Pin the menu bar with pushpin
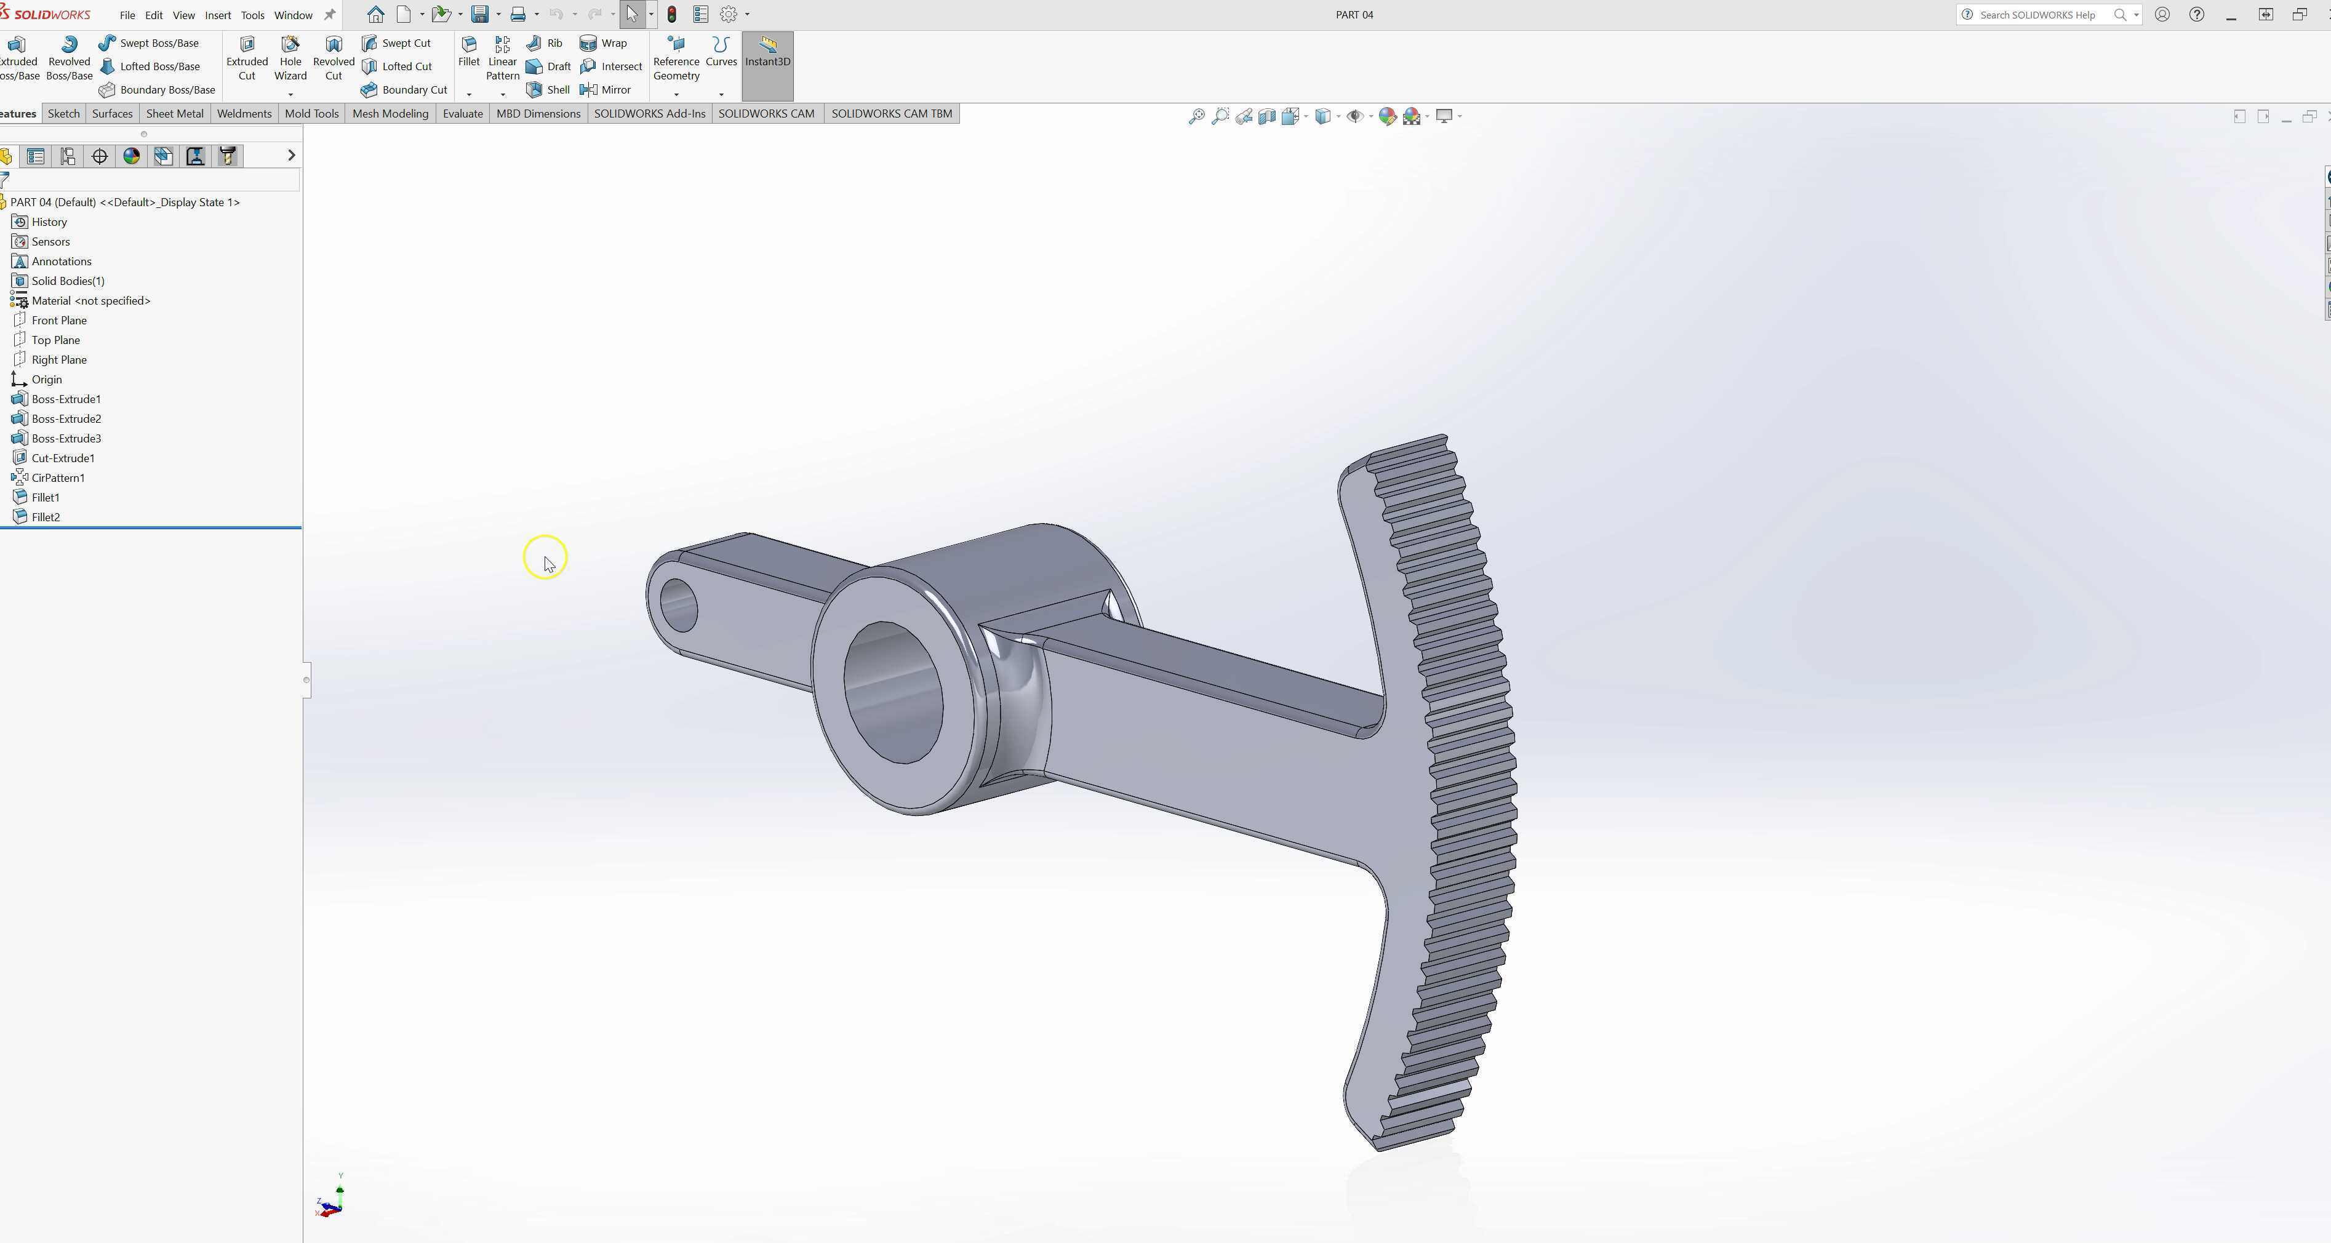2331x1243 pixels. (x=329, y=15)
